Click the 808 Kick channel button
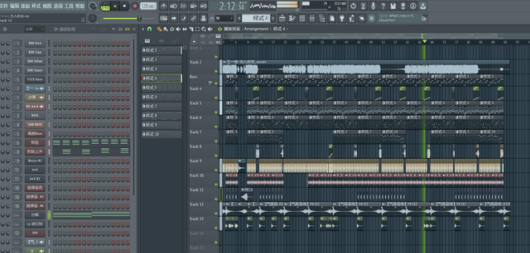This screenshot has height=253, width=530. point(35,43)
